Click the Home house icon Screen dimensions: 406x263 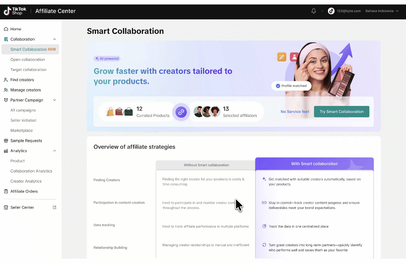[6, 29]
